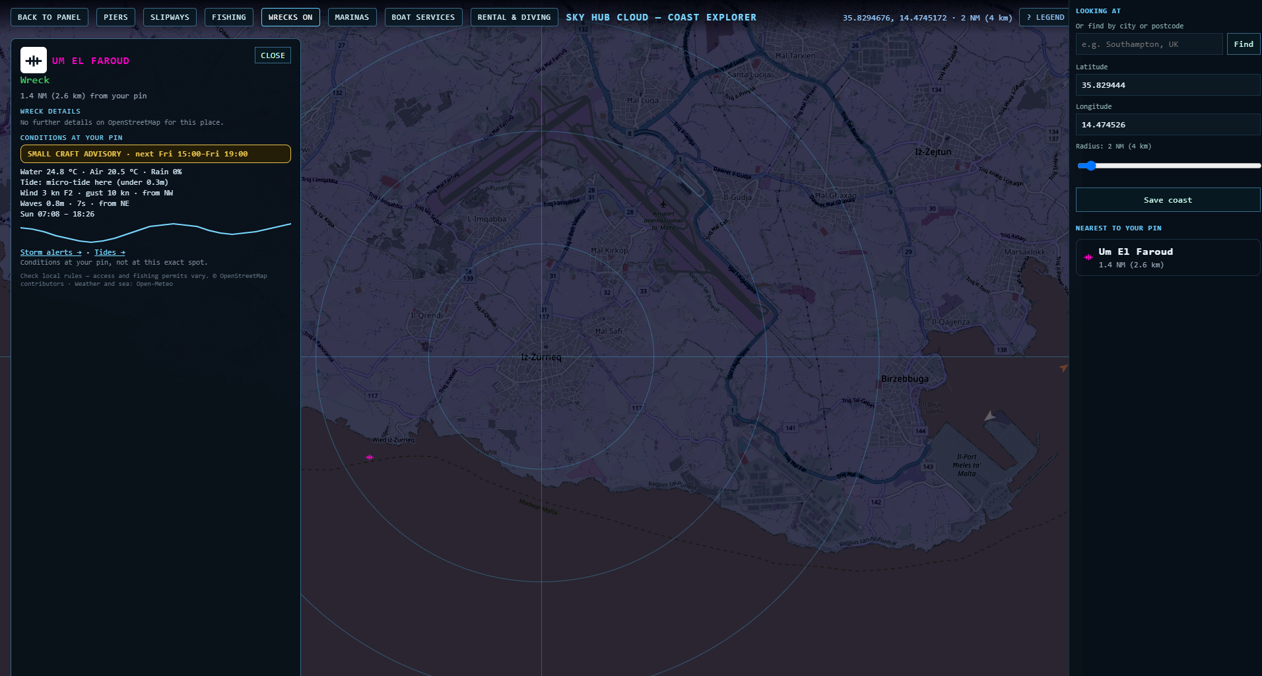
Task: Toggle the Marinas layer
Action: tap(352, 17)
